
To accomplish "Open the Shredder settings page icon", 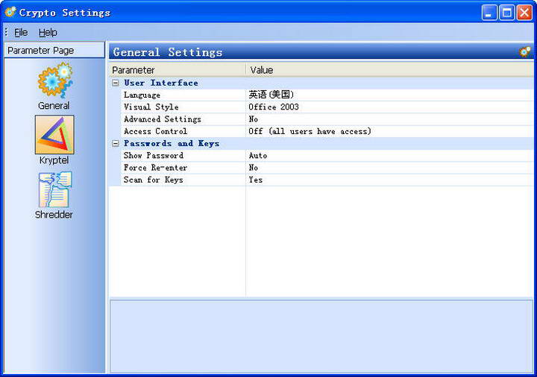I will point(54,189).
